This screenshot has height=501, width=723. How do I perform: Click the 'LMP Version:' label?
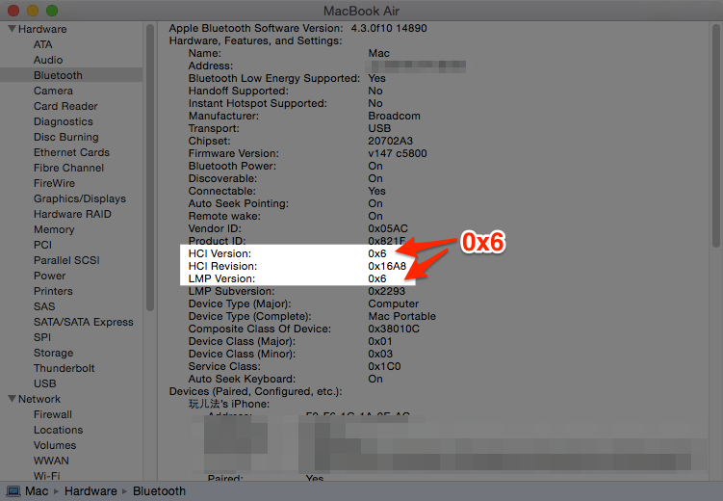[221, 278]
